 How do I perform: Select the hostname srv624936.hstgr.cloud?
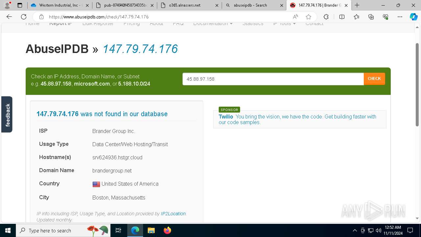tap(117, 157)
